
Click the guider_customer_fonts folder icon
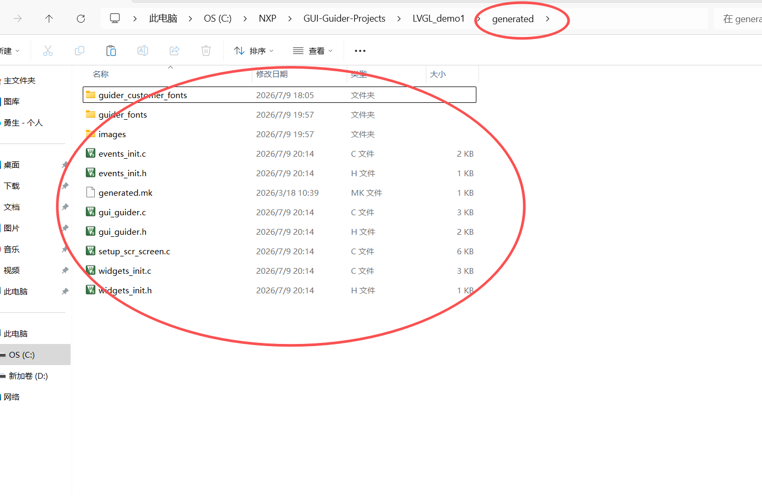[x=91, y=95]
